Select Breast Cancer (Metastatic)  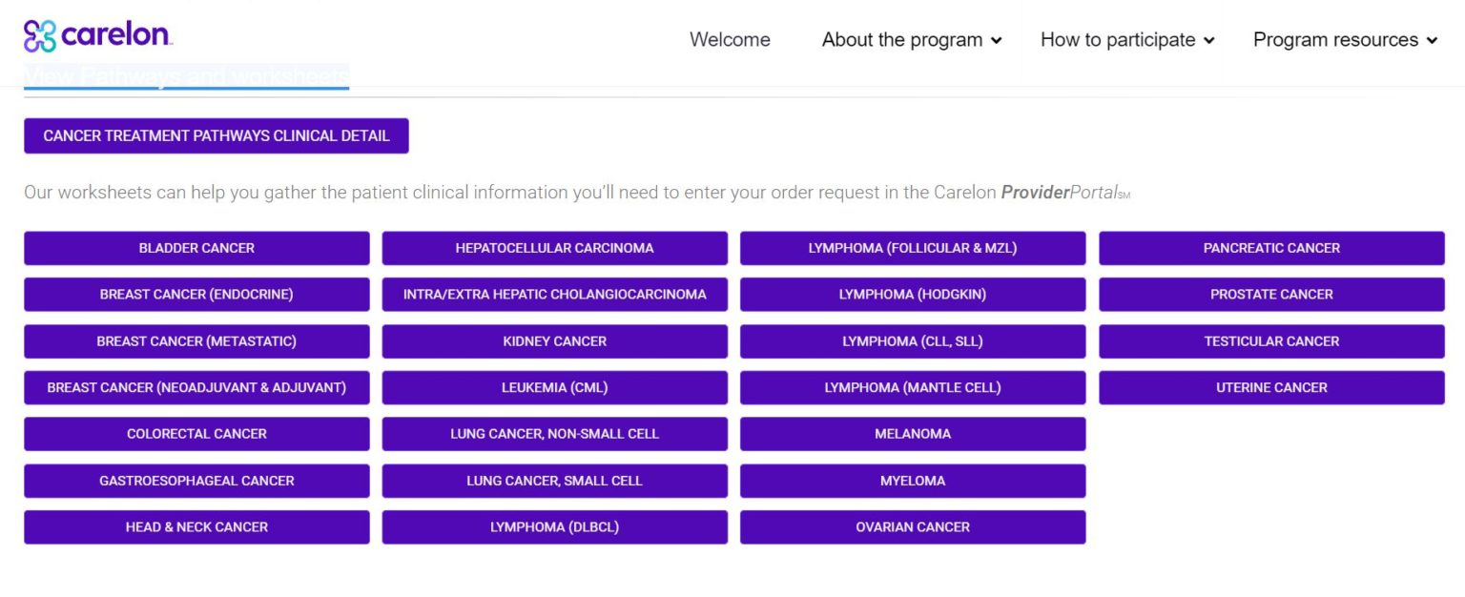(x=196, y=340)
